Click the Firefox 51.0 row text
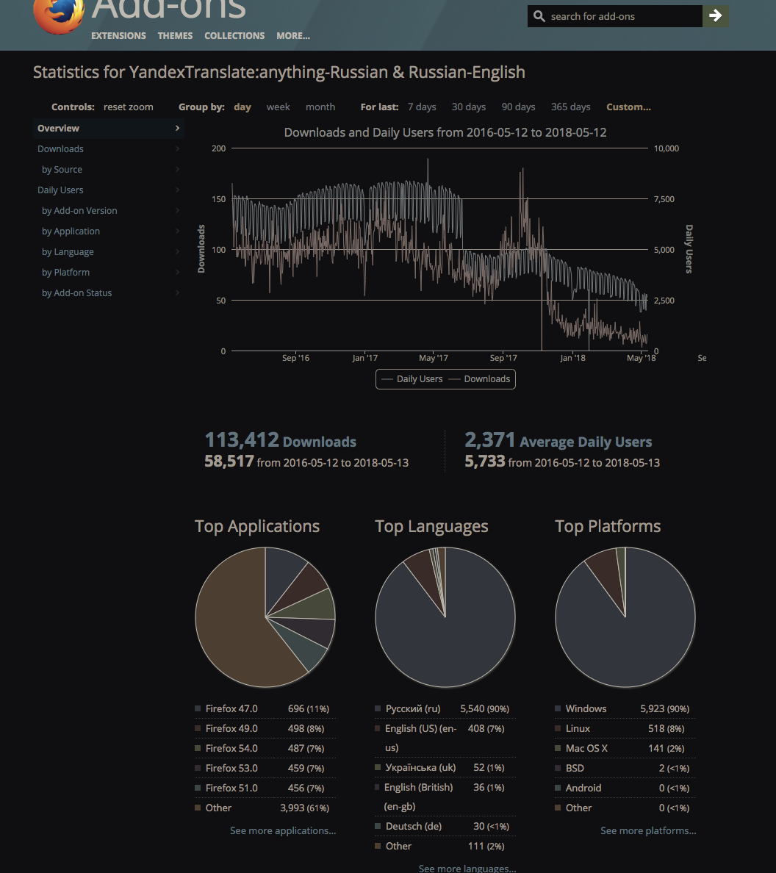Screen dimensions: 776x873 tap(231, 788)
